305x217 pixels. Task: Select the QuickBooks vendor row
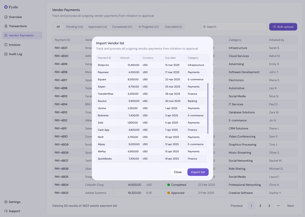[152, 158]
